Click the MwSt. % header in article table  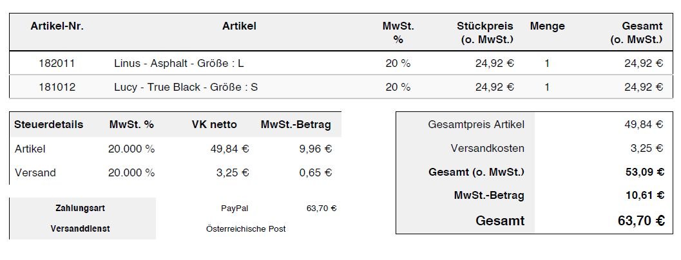coord(398,33)
